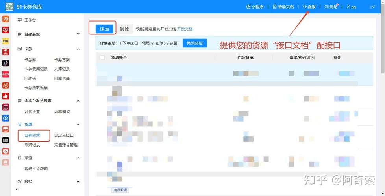Open the Xiaohongshu red platform icon
The image size is (385, 196).
tap(6, 74)
